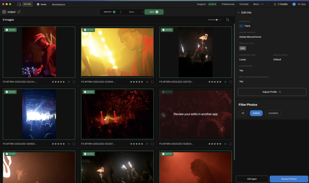Click green color label of photo 015141

tap(69, 82)
